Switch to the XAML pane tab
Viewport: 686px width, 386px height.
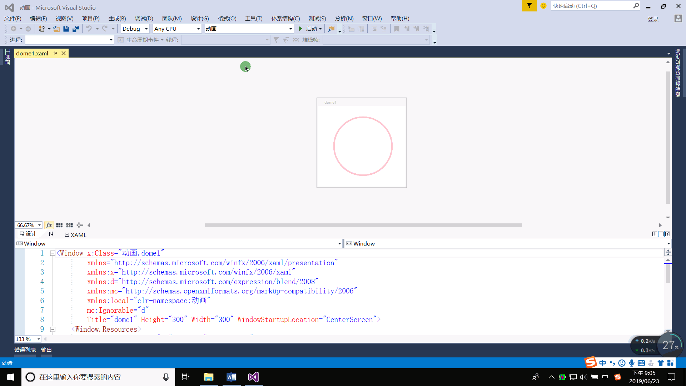pos(76,235)
